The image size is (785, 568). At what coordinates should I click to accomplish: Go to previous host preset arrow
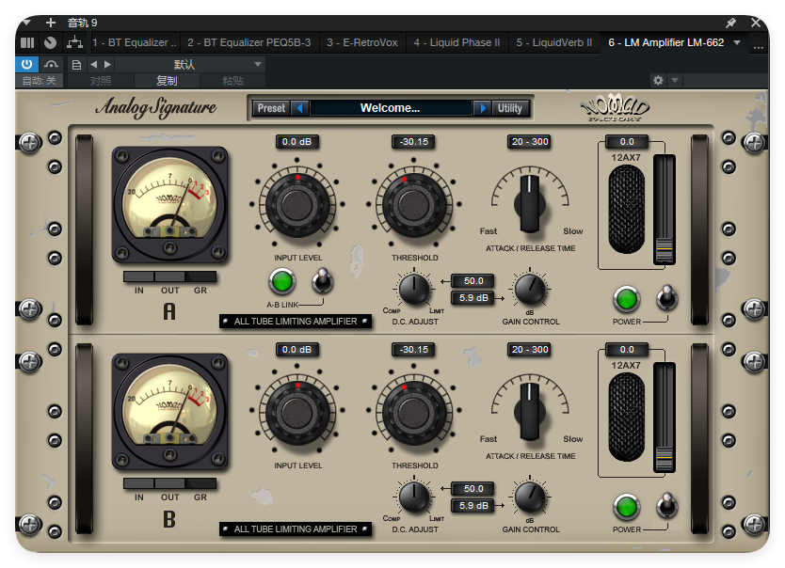coord(93,65)
